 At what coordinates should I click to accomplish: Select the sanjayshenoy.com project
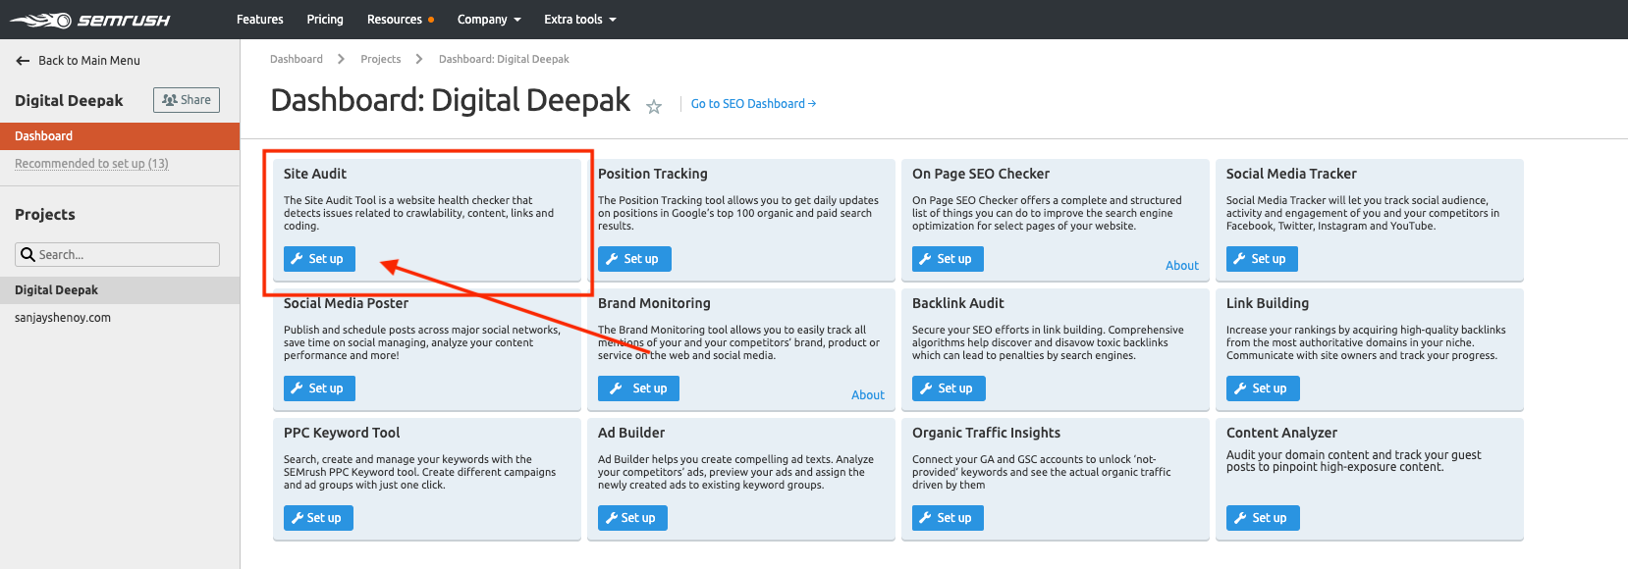click(63, 318)
